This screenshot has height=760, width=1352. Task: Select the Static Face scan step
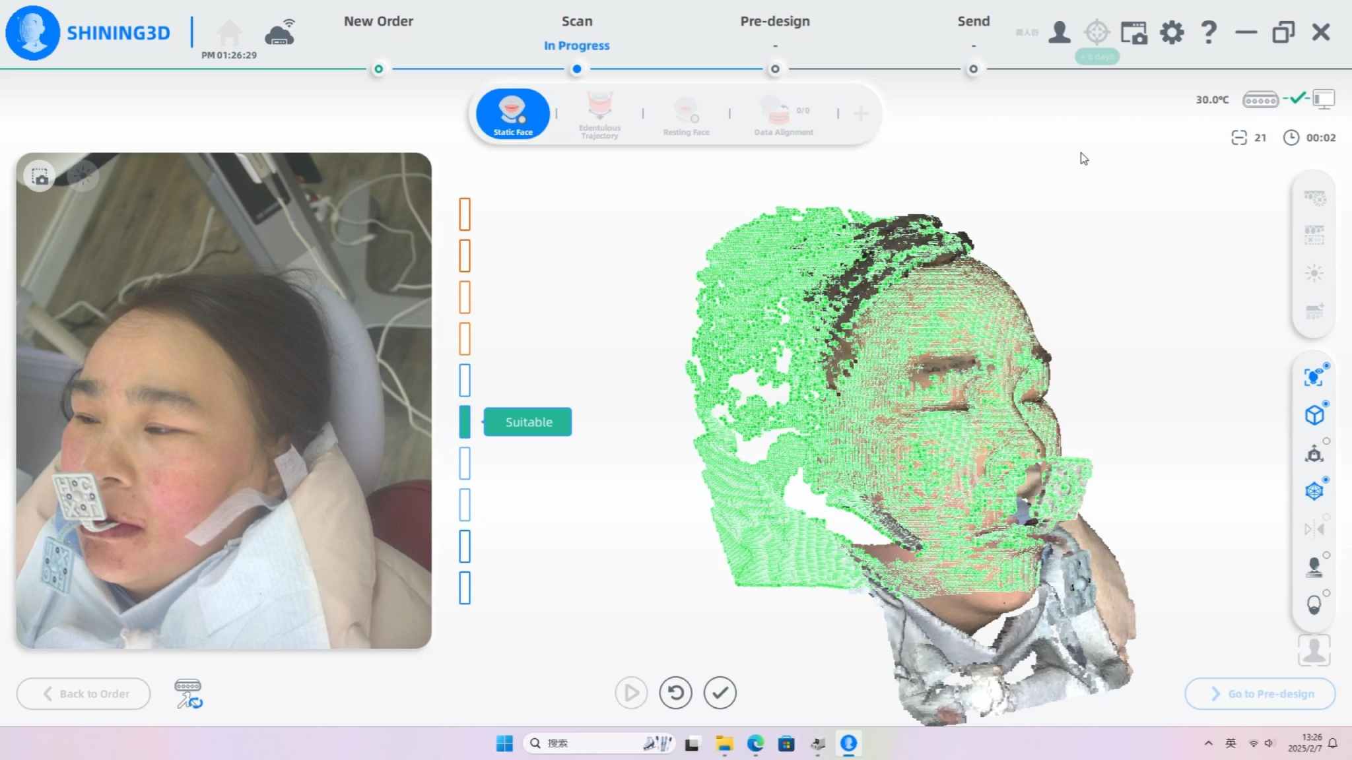click(513, 114)
